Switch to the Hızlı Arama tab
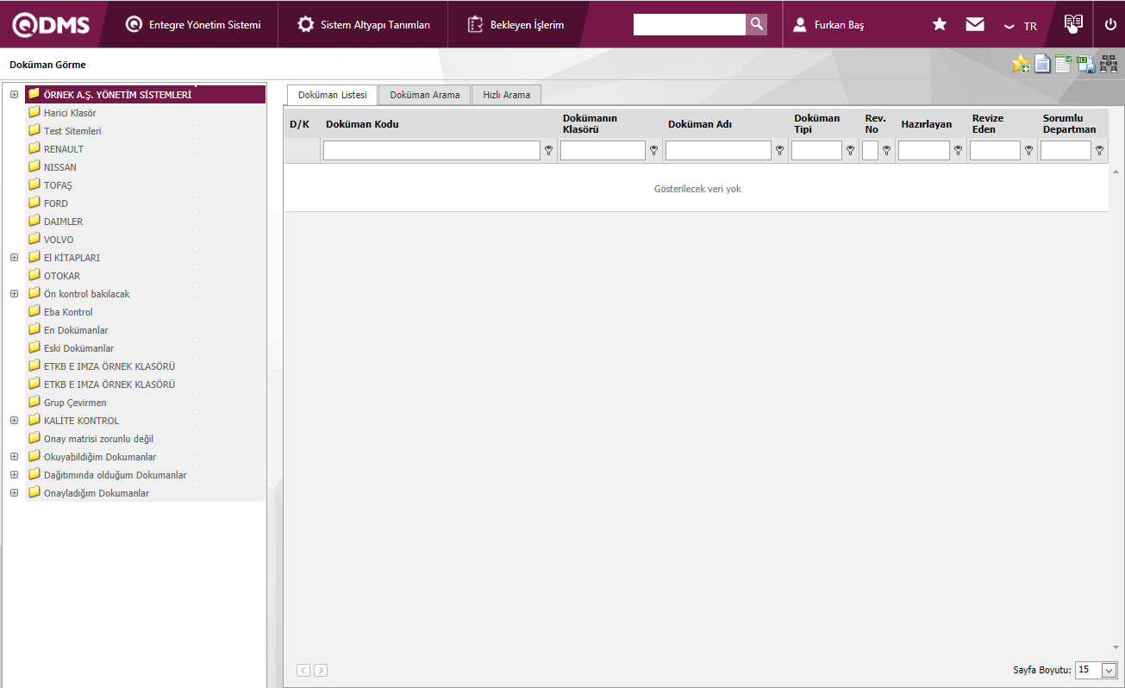 506,95
